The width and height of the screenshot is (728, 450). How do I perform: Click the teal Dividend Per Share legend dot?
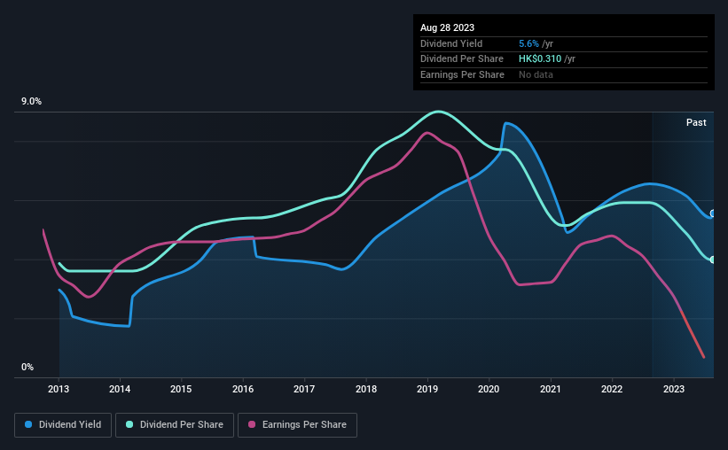point(129,424)
